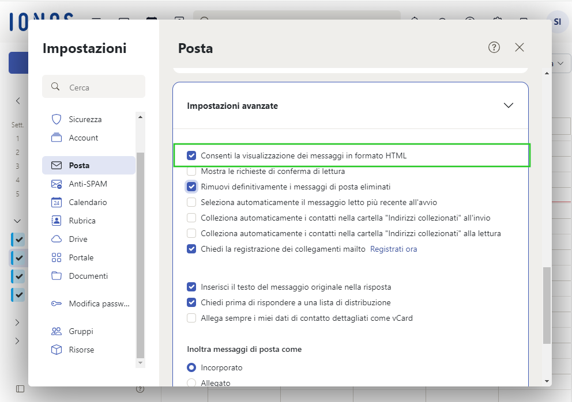The image size is (572, 402).
Task: Select the Anti-SPAM envelope icon
Action: 56,184
